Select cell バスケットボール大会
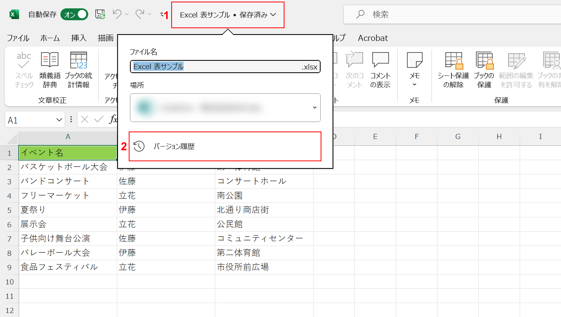 68,167
